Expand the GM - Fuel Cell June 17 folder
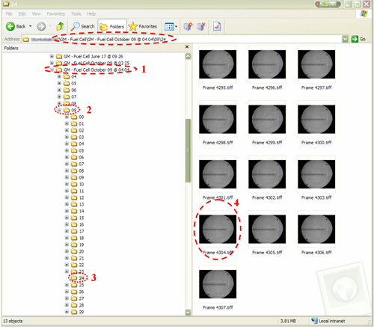This screenshot has height=329, width=374. tap(52, 56)
